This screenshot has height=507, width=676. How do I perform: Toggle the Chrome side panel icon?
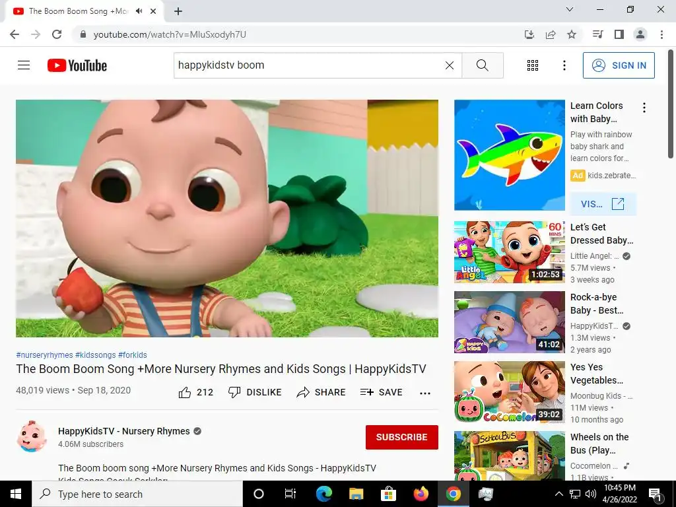619,34
